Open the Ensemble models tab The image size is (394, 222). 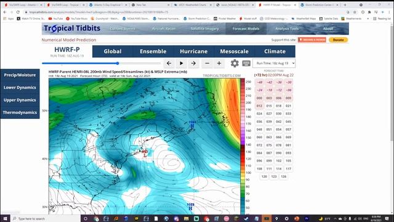click(x=153, y=51)
